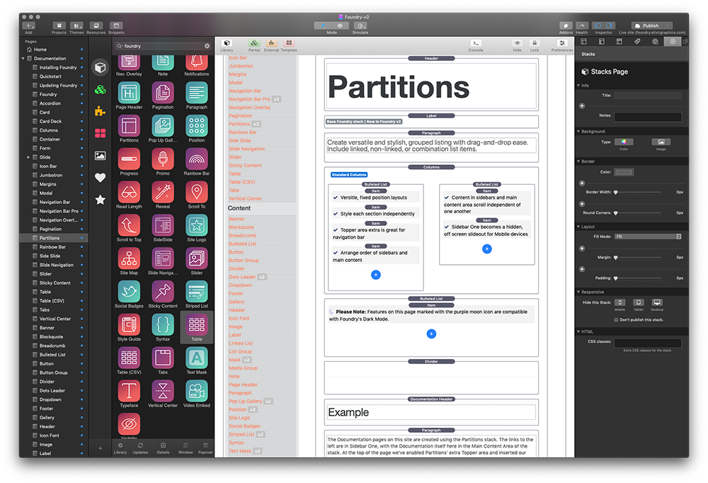Toggle hide stack on Desktop
The height and width of the screenshot is (483, 708).
click(x=657, y=302)
